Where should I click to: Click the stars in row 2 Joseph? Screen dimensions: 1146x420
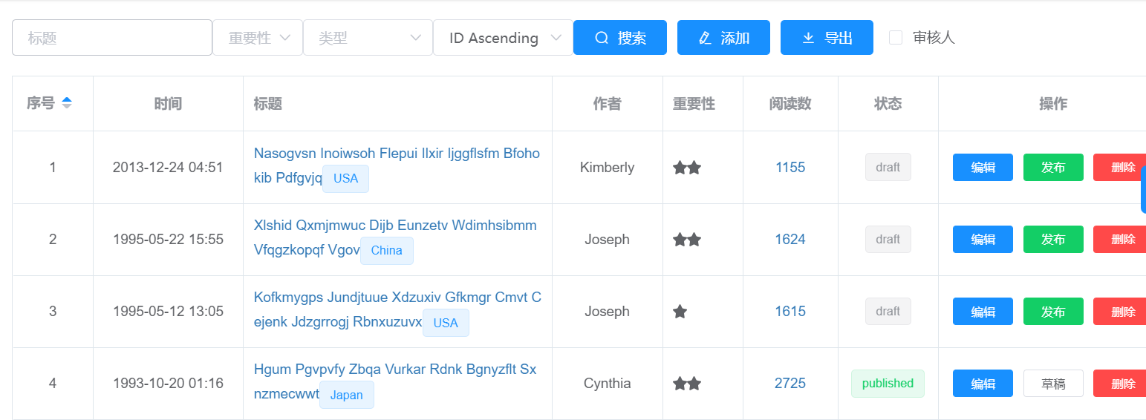point(687,240)
